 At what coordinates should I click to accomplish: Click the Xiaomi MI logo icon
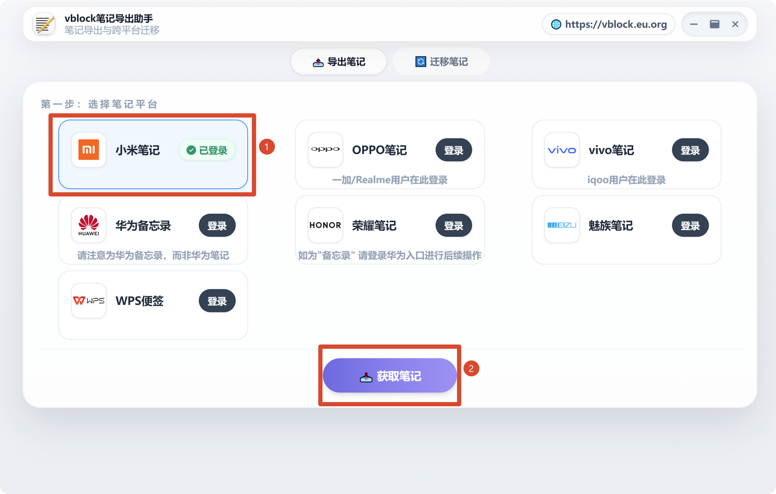[x=89, y=150]
